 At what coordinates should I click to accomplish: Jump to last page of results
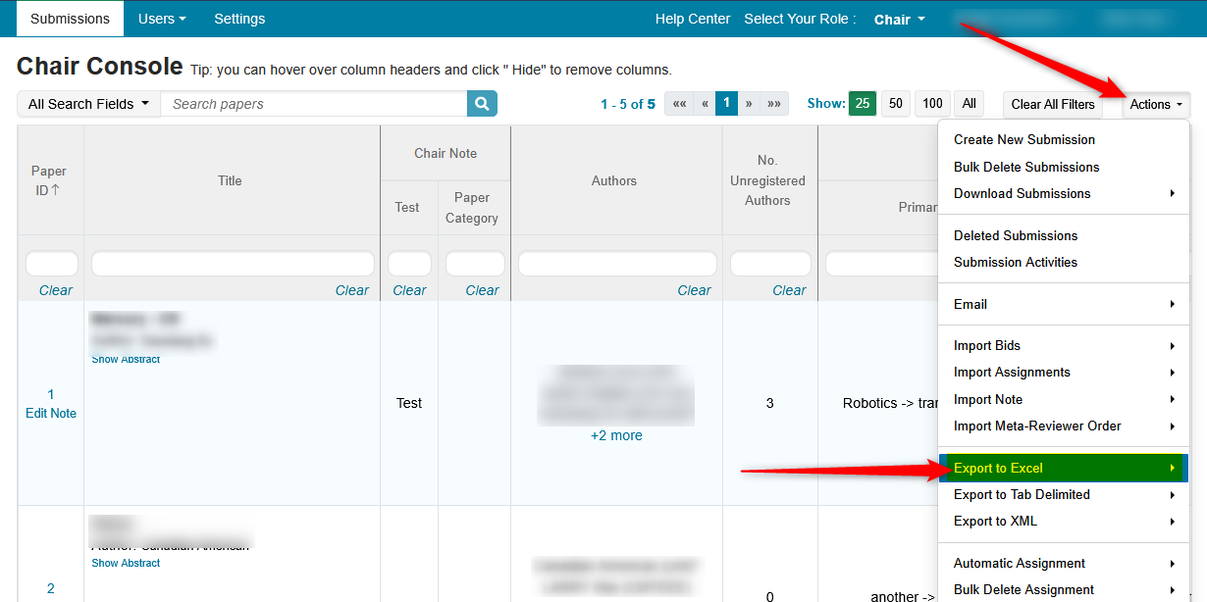click(774, 104)
